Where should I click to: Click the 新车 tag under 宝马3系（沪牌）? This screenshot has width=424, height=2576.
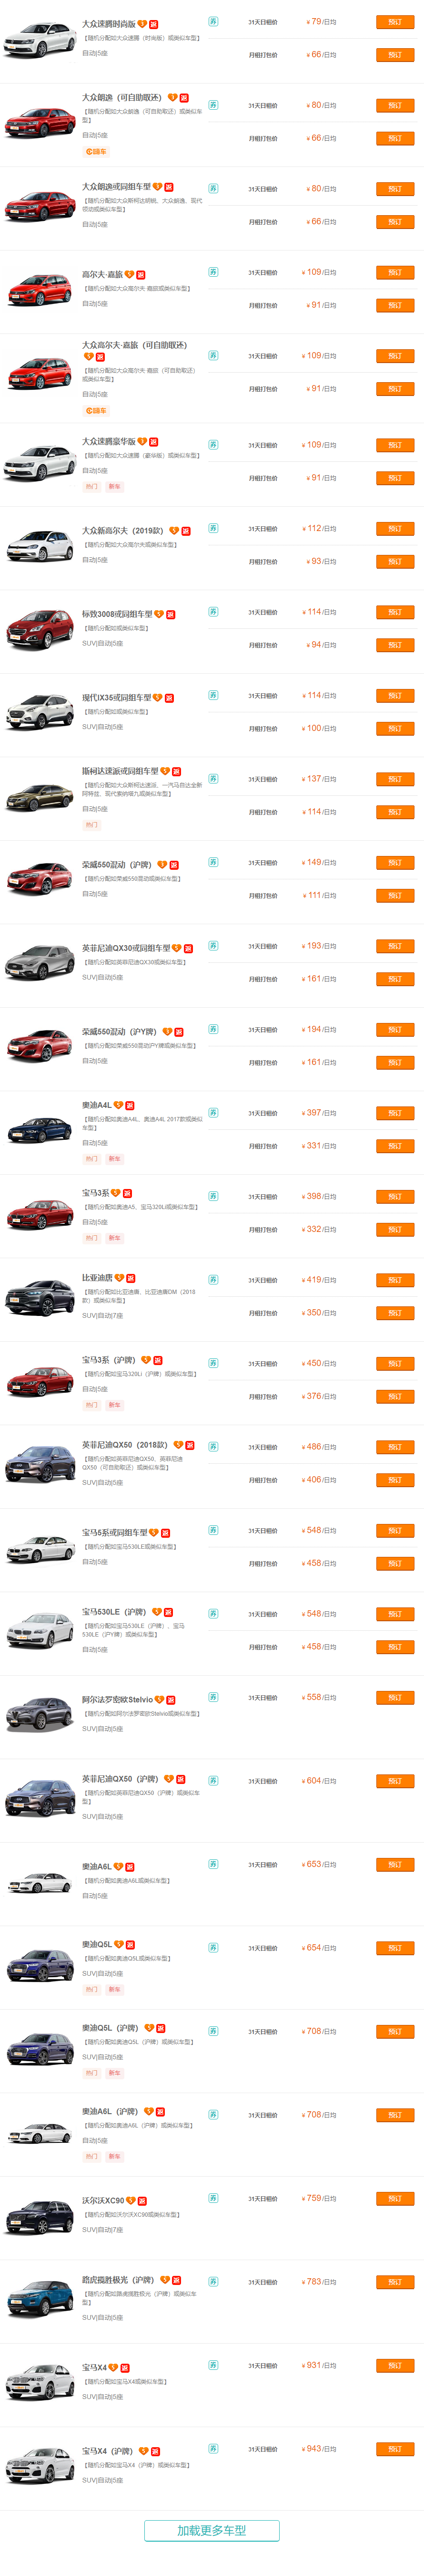[115, 1405]
